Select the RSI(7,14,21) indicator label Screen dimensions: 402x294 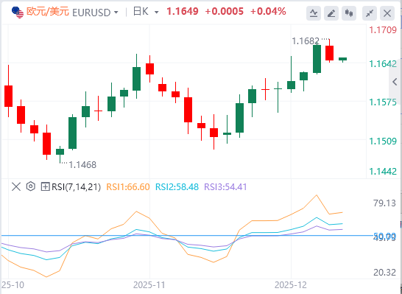click(76, 186)
